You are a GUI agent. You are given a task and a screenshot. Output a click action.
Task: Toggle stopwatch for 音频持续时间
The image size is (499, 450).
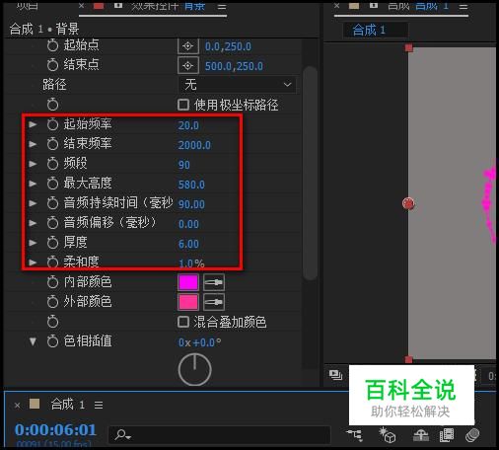[x=52, y=203]
